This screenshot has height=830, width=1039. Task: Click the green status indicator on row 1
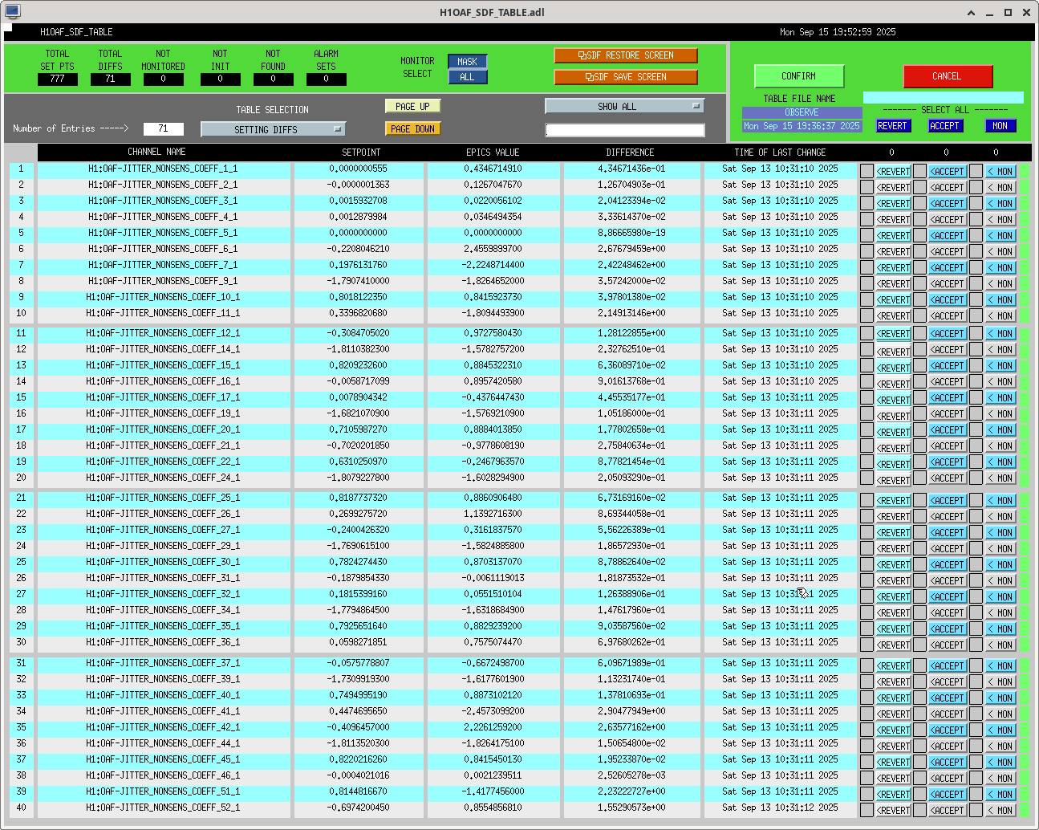tap(1025, 171)
